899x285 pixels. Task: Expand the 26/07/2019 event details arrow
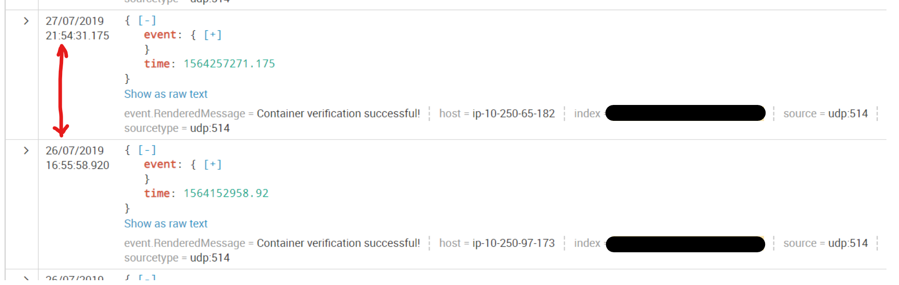coord(26,151)
